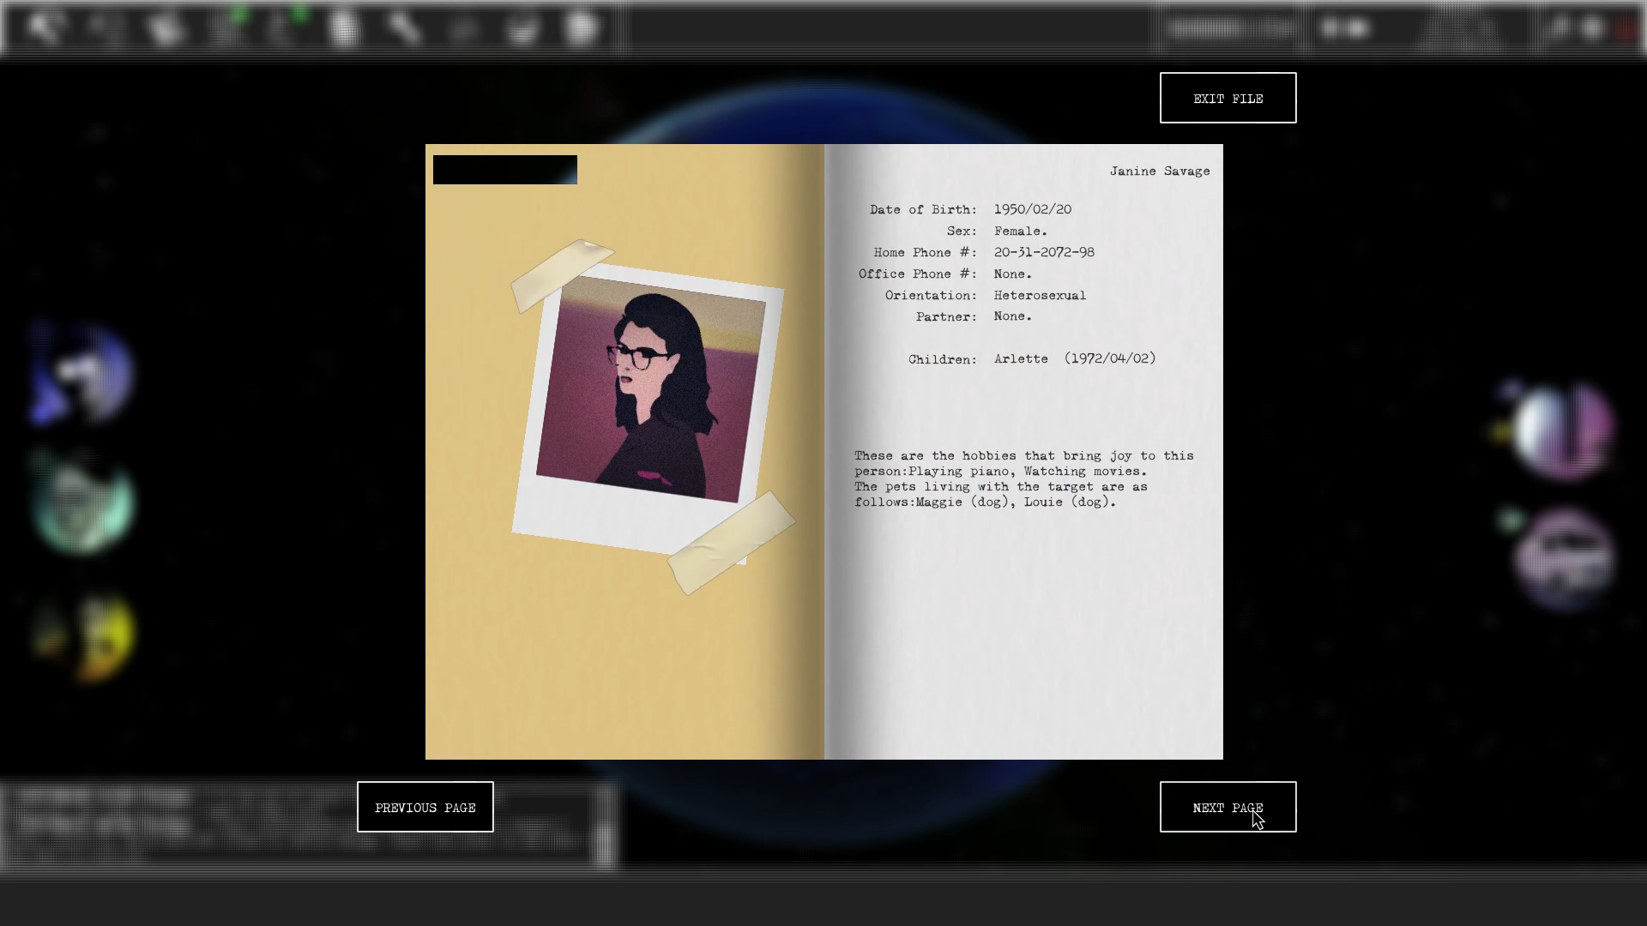
Task: Select the key-shaped toolbar icon
Action: pos(403,28)
